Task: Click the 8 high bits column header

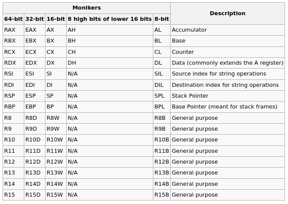Action: click(x=110, y=19)
